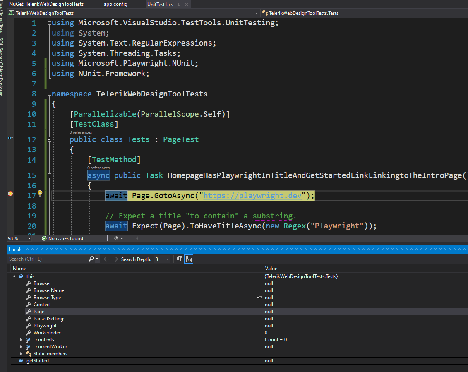Open the SQL Server Object Explorer side tab
Viewport: 468px width, 372px height.
[x=2, y=66]
